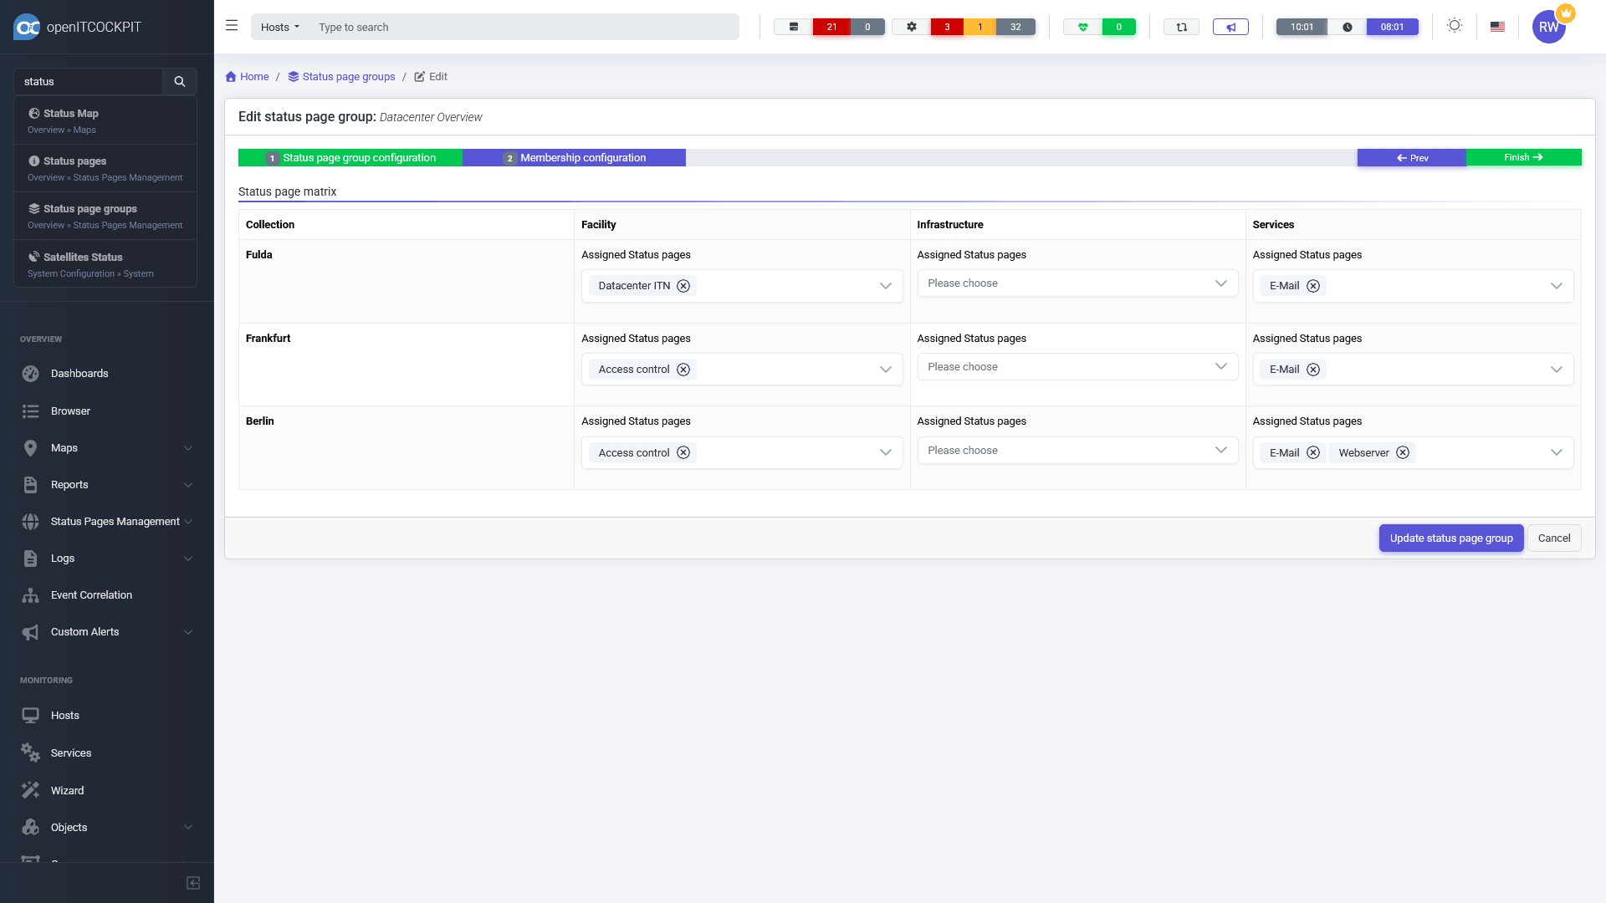Remove Datacenter ITN tag from Fulda Facility
Viewport: 1606px width, 903px height.
pyautogui.click(x=683, y=286)
